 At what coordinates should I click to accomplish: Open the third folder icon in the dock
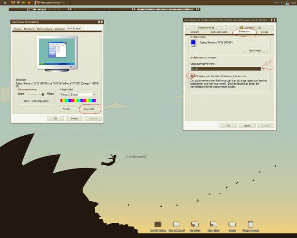tap(194, 224)
